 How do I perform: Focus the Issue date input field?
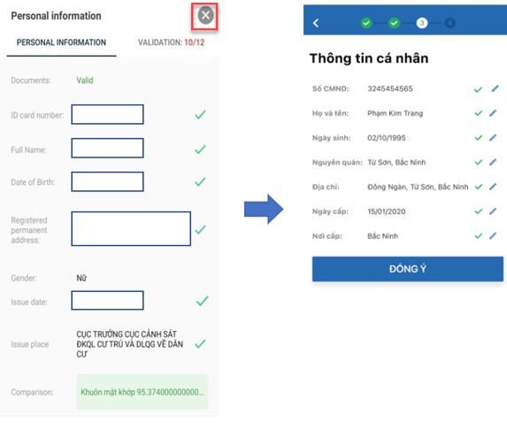[x=107, y=300]
